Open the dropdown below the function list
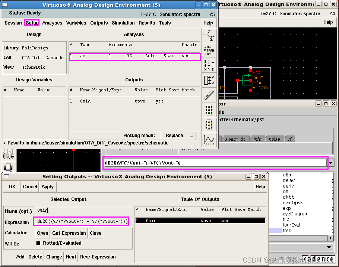Screen dimensions: 339x267 pos(329,247)
